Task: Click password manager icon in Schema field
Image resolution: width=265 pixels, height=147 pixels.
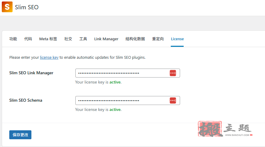Action: click(x=173, y=101)
